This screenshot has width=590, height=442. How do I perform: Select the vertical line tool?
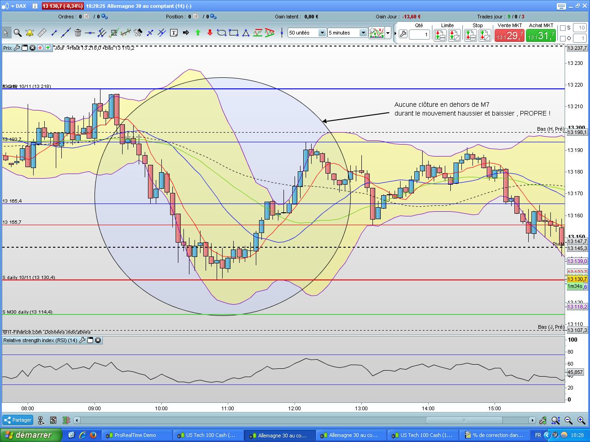[x=282, y=33]
